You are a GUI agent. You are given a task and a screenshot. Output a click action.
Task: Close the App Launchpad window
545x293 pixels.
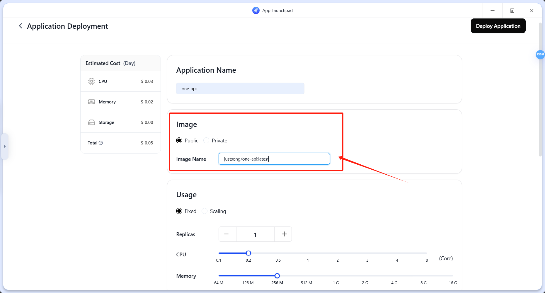[532, 11]
